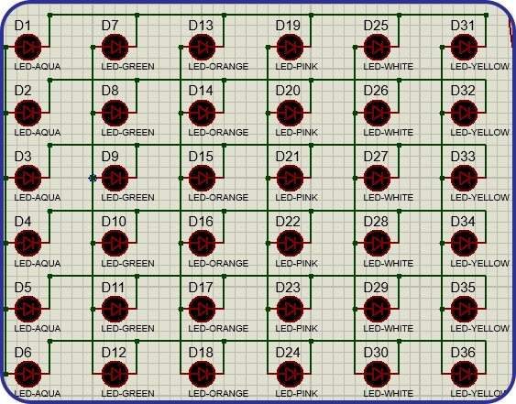Select the D15 orange LED symbol

pyautogui.click(x=202, y=178)
